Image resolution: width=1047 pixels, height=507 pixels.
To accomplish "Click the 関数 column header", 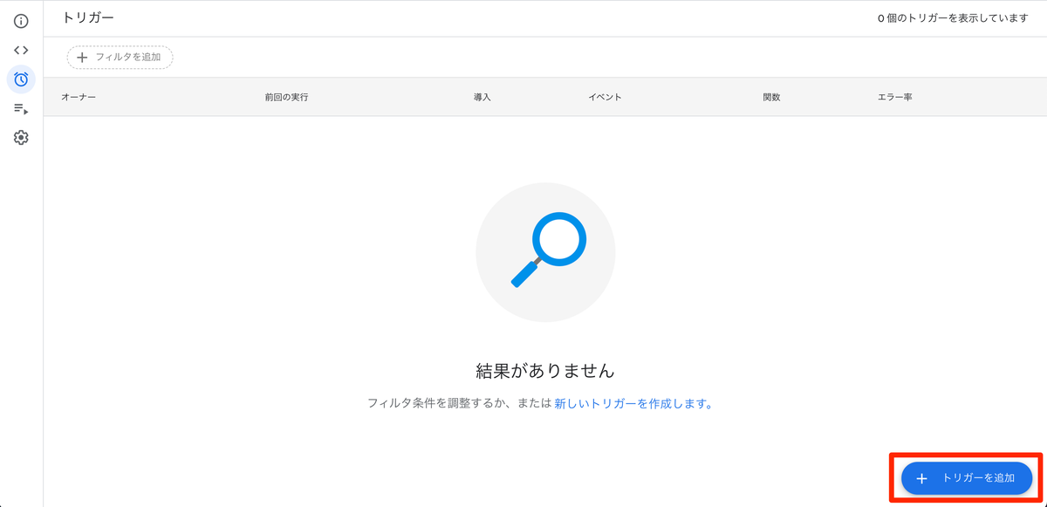I will pyautogui.click(x=771, y=97).
